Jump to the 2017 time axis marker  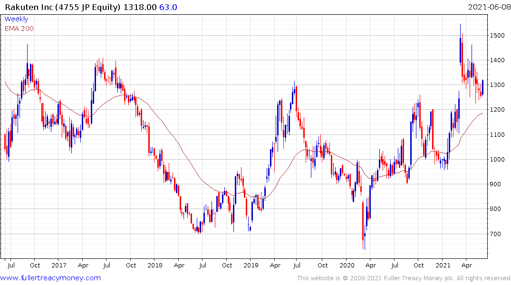click(x=58, y=265)
